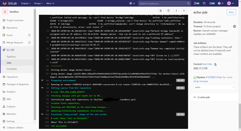The image size is (241, 131).
Task: Open the More menu
Action: 50,3
